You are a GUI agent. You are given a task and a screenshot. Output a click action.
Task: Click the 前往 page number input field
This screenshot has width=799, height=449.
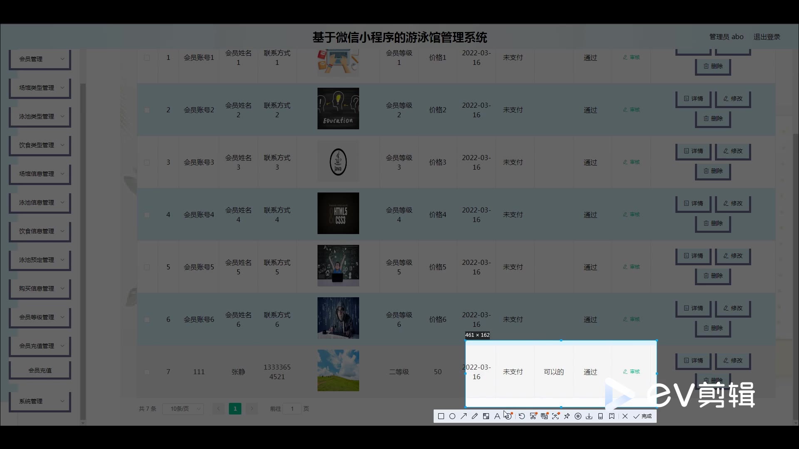[x=292, y=409]
